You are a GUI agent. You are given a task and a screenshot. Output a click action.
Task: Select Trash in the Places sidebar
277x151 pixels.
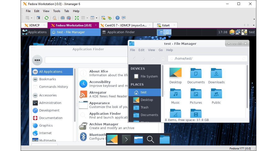[x=144, y=107]
